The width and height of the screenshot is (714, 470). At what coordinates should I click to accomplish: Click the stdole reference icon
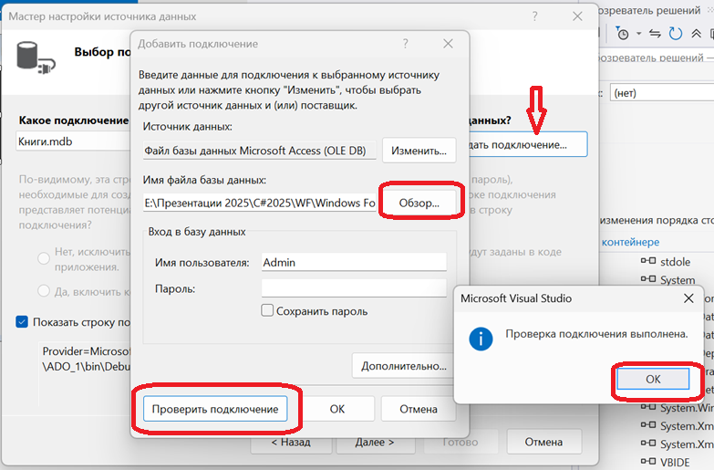coord(648,261)
